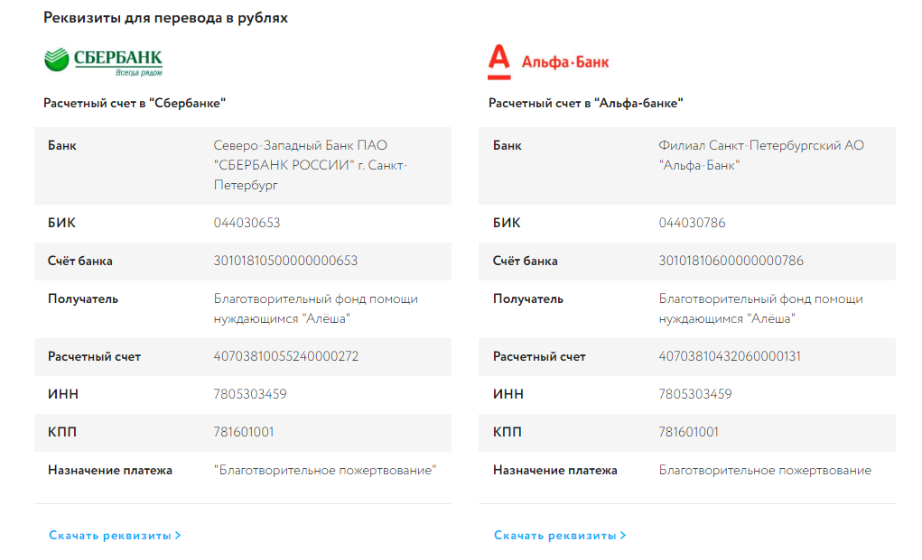Click the chevron next to Alfa-Bank download link
Screen dimensions: 922x560
tap(623, 536)
